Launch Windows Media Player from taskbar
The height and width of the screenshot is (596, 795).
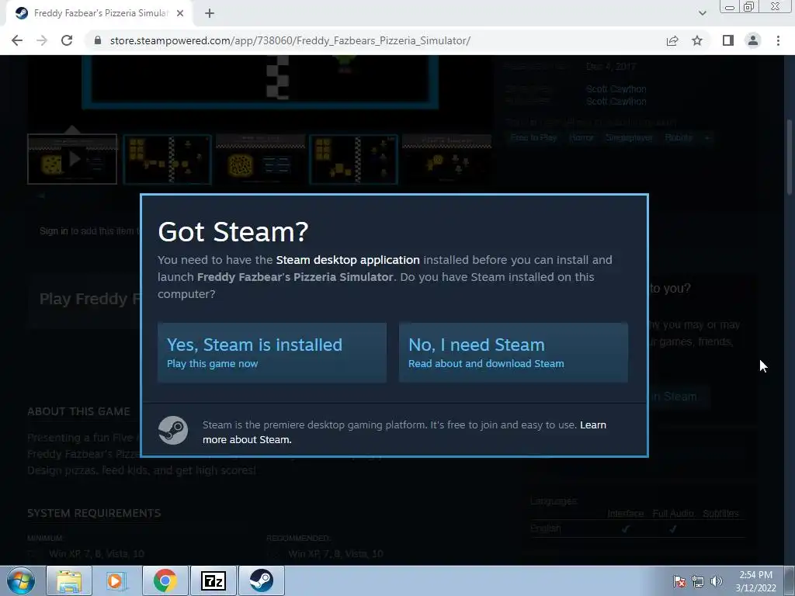click(116, 580)
